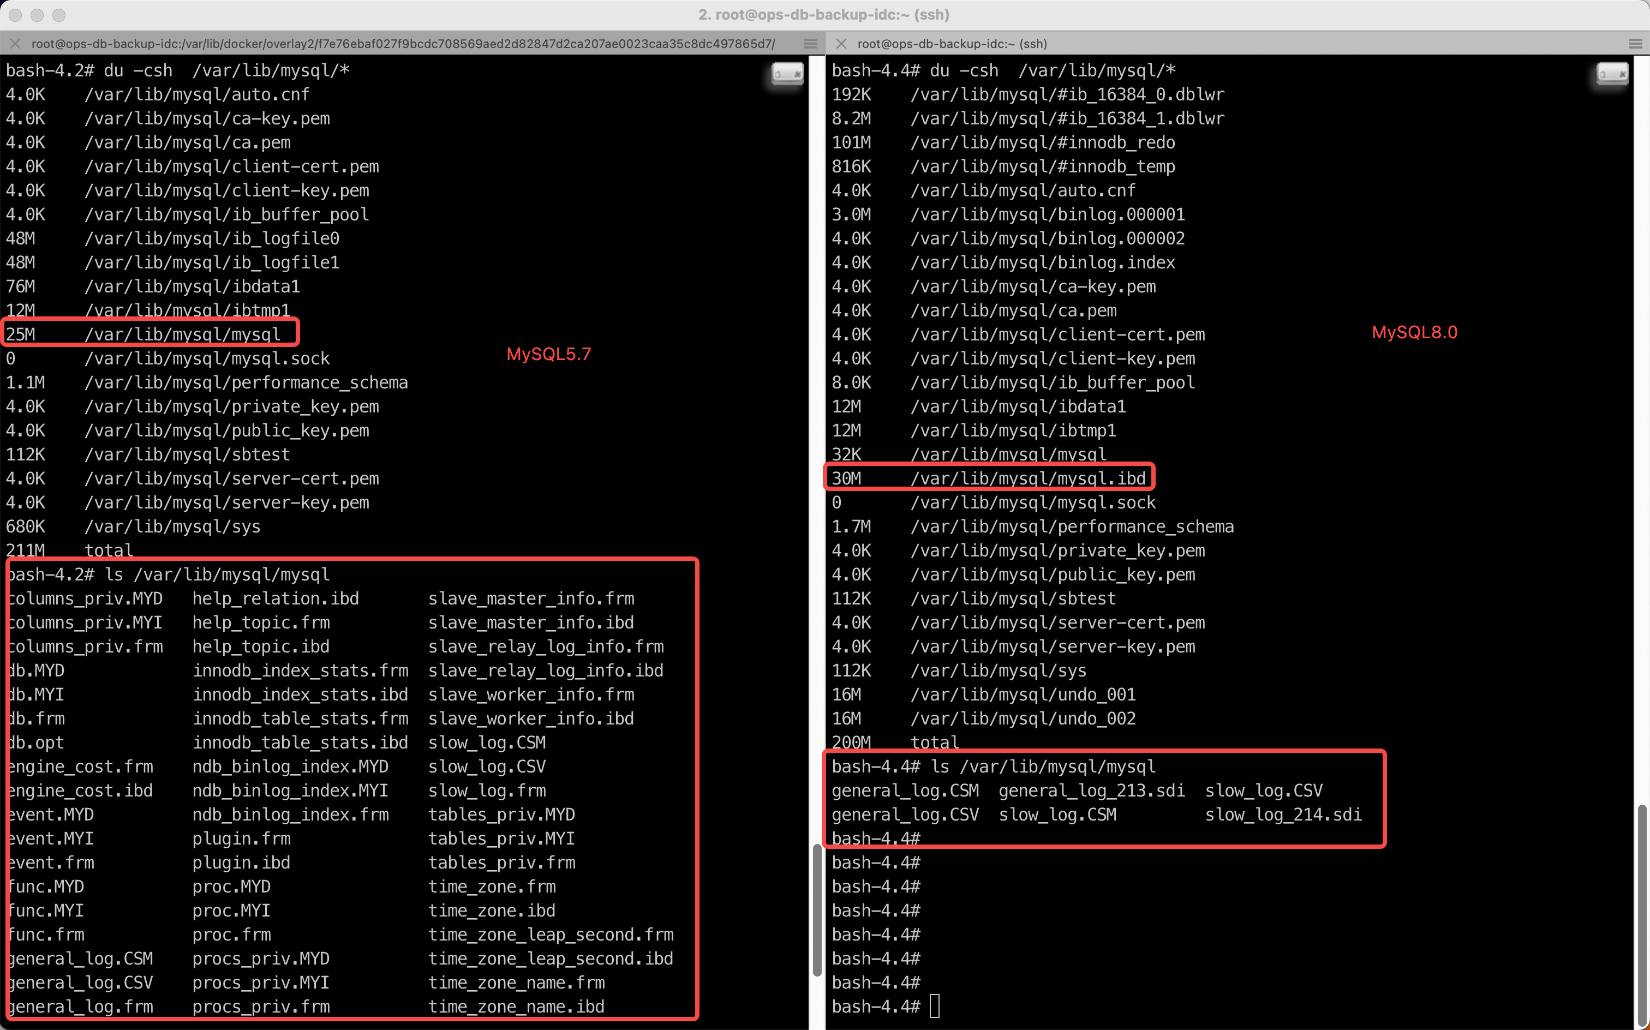Click 'general_log_213.sdi' file name
The image size is (1650, 1030).
[x=1092, y=791]
